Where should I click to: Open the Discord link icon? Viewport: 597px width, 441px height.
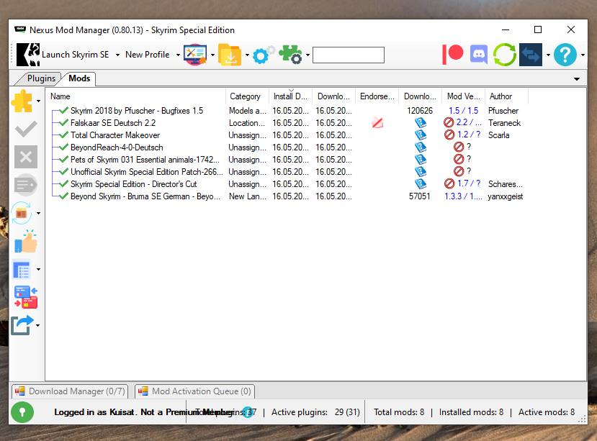[479, 54]
